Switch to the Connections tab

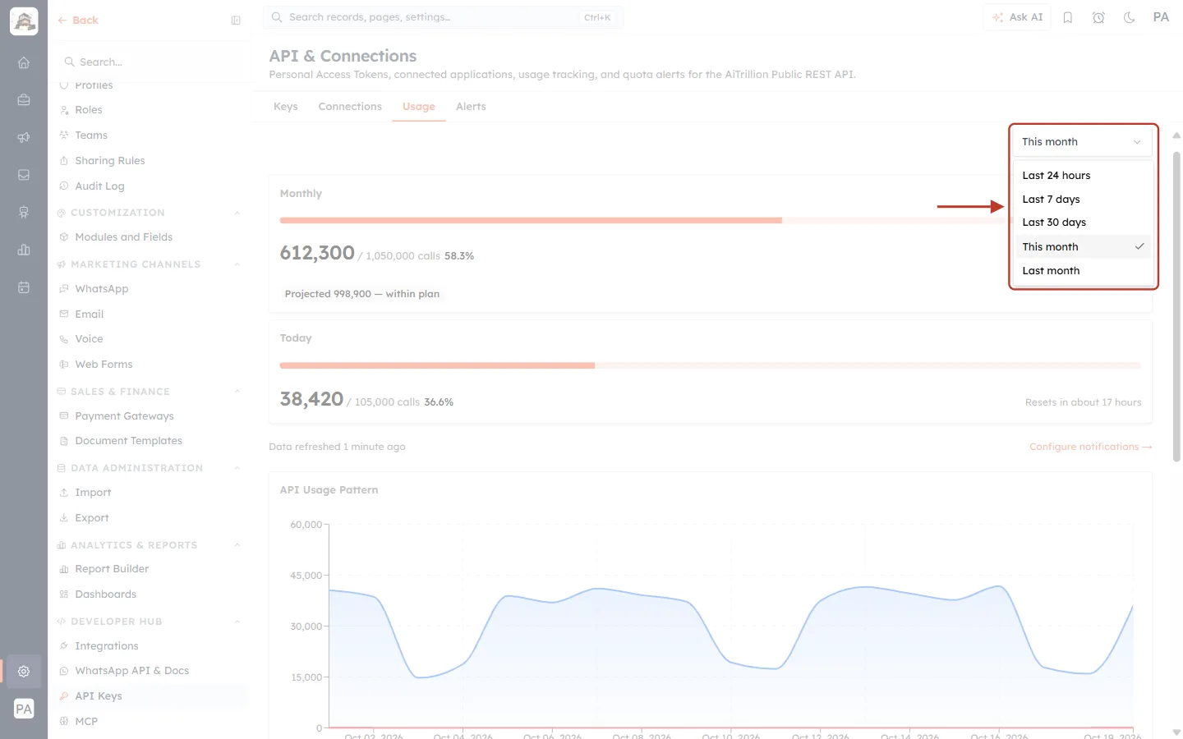click(350, 107)
